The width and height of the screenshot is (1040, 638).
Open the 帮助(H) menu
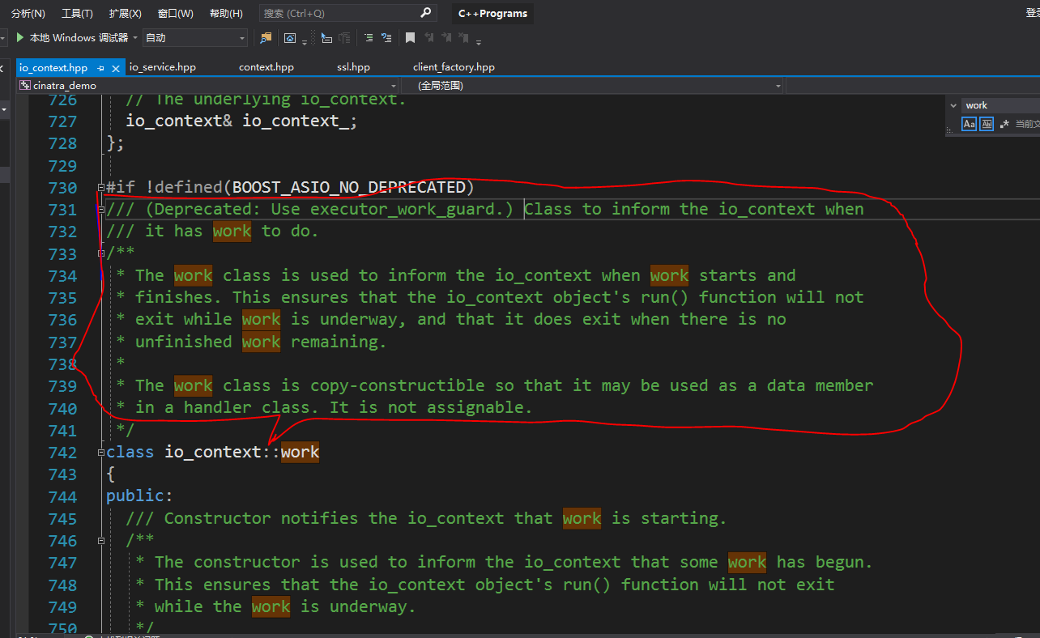click(226, 13)
